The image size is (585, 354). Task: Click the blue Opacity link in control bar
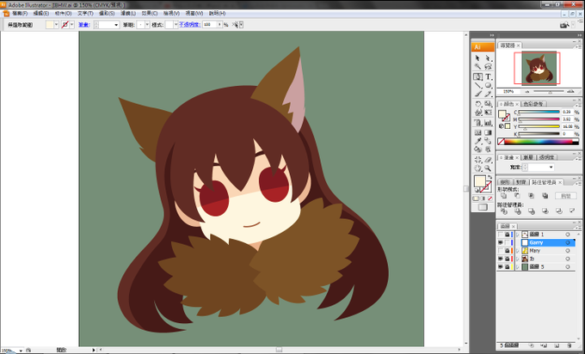pos(189,25)
